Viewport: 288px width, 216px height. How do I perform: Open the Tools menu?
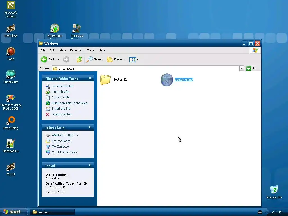coord(91,50)
